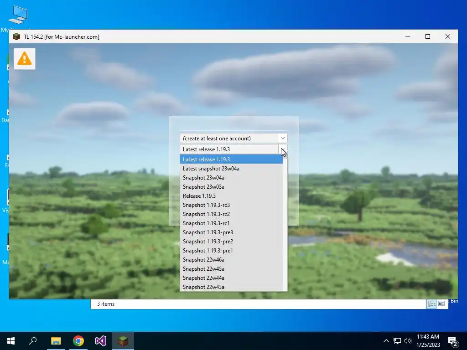This screenshot has width=467, height=350.
Task: Open File Explorer from taskbar
Action: coord(56,341)
